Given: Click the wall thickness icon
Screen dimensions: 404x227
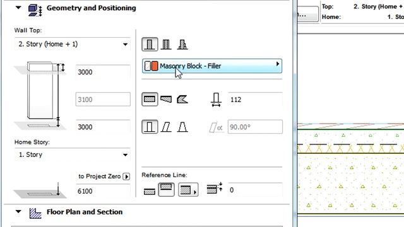Looking at the screenshot, I should pyautogui.click(x=216, y=100).
